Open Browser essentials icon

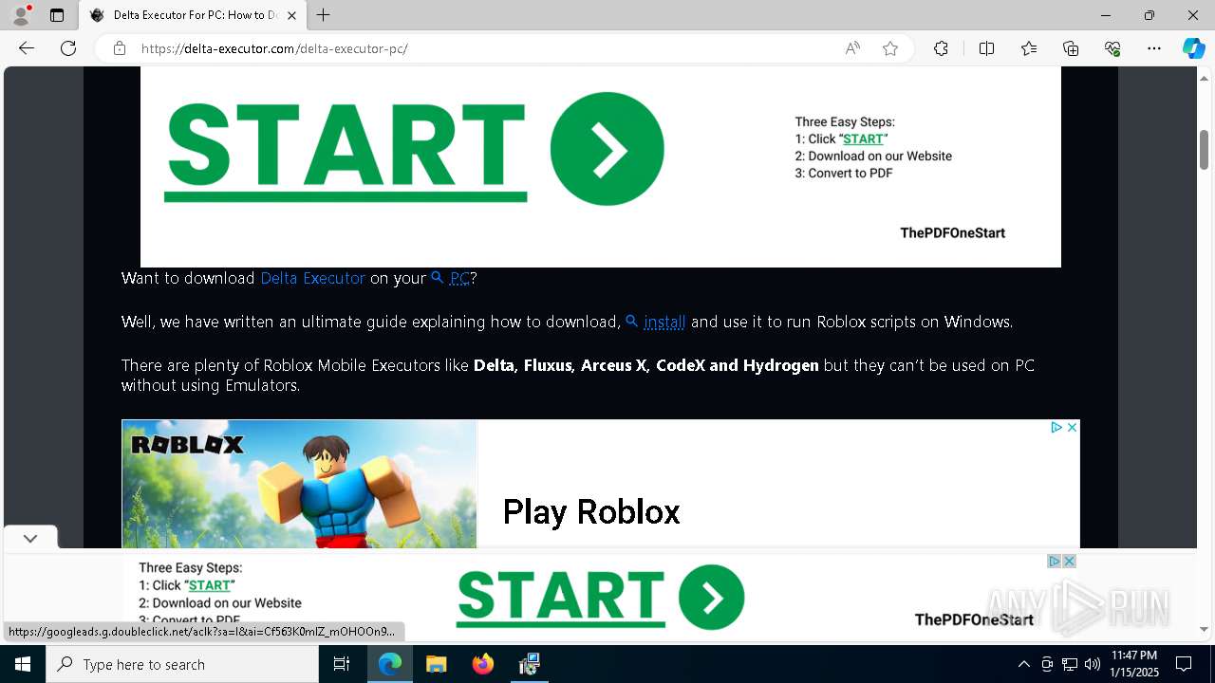(x=1112, y=48)
